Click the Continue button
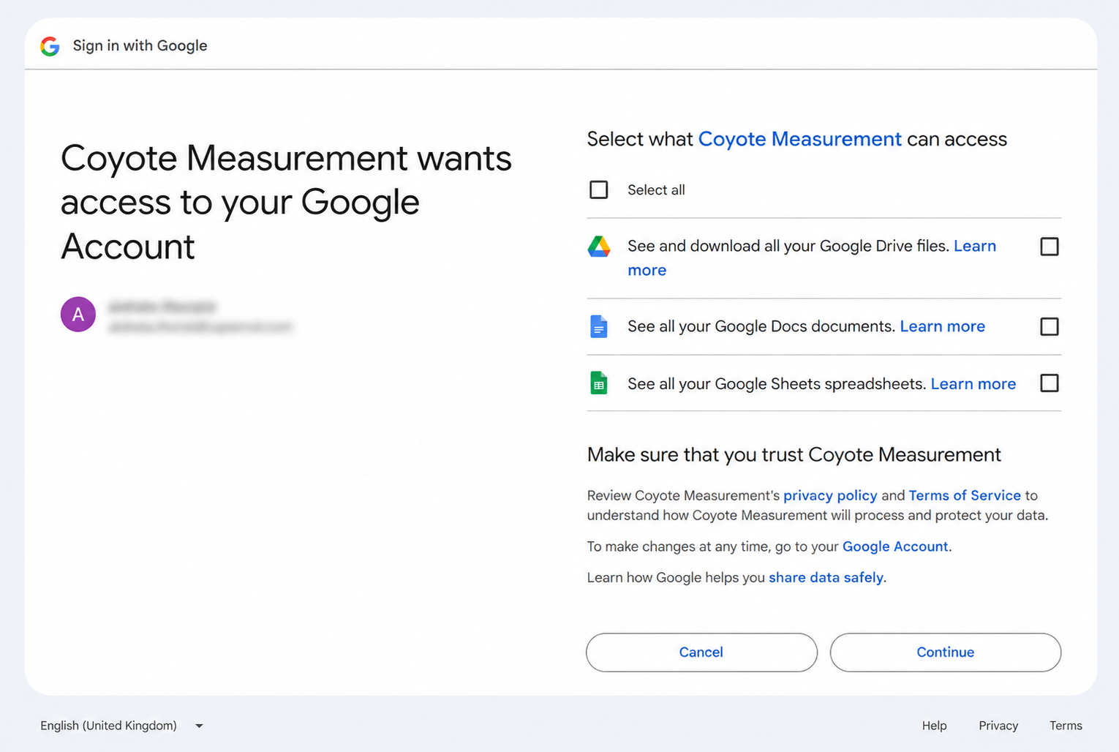 [946, 653]
